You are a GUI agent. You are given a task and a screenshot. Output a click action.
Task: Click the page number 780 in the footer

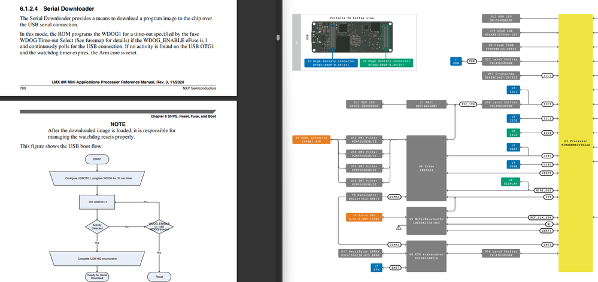pos(23,88)
